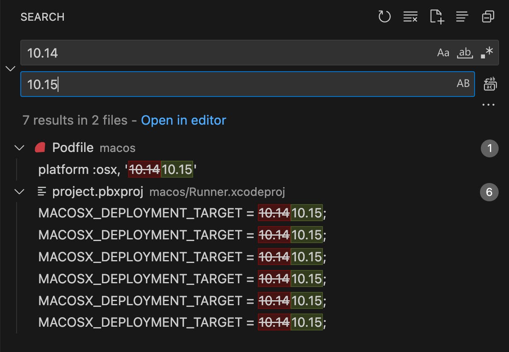Click the SEARCH panel title

point(43,17)
